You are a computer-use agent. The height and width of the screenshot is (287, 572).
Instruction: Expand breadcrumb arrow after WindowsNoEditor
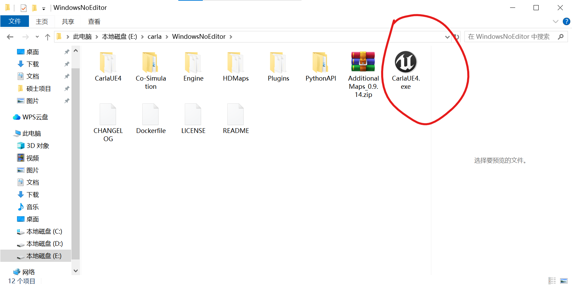point(231,37)
